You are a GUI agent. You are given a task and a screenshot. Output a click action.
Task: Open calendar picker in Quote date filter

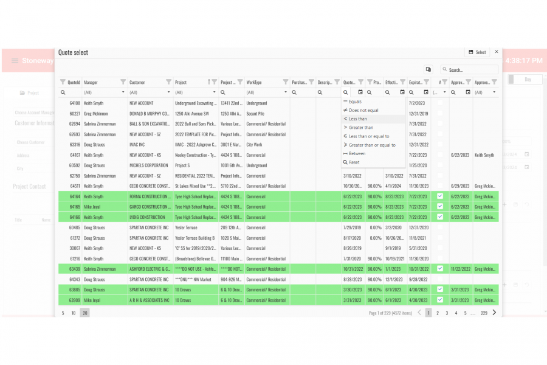click(360, 92)
